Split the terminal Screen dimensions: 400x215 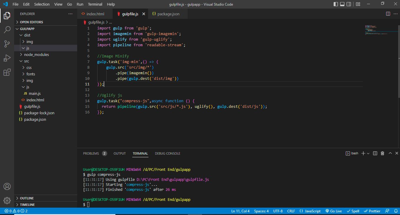point(375,153)
